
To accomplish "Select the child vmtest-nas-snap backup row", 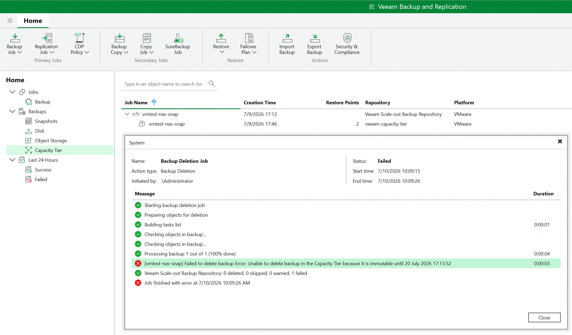I will 347,124.
